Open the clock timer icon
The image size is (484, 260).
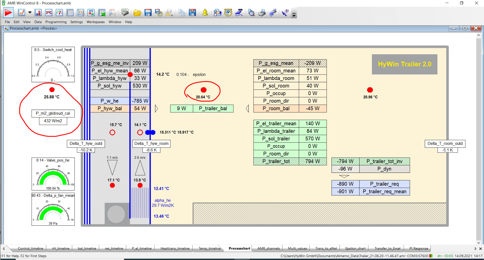tap(228, 12)
